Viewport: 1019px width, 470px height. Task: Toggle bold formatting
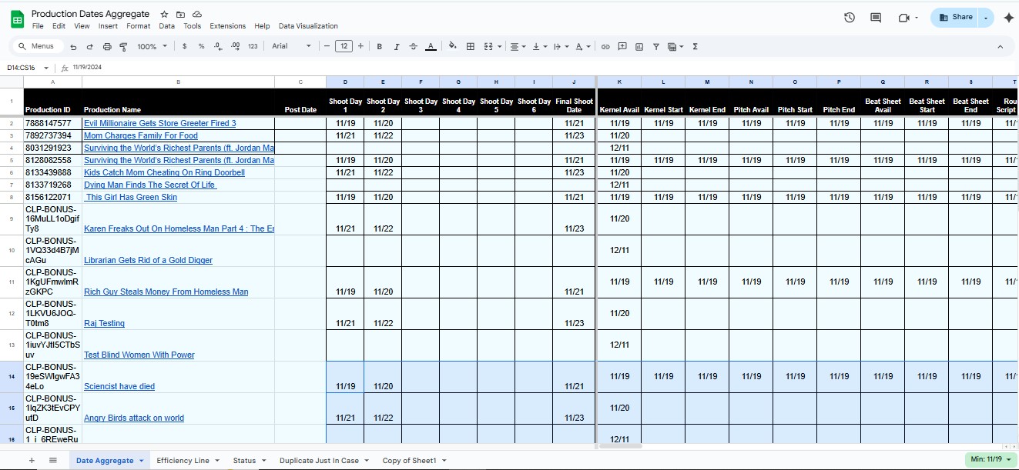click(380, 47)
